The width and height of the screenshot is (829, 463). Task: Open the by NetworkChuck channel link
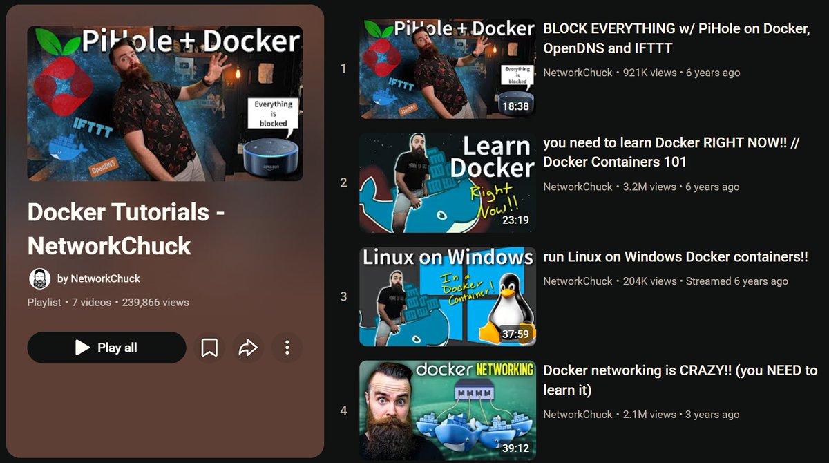click(99, 278)
